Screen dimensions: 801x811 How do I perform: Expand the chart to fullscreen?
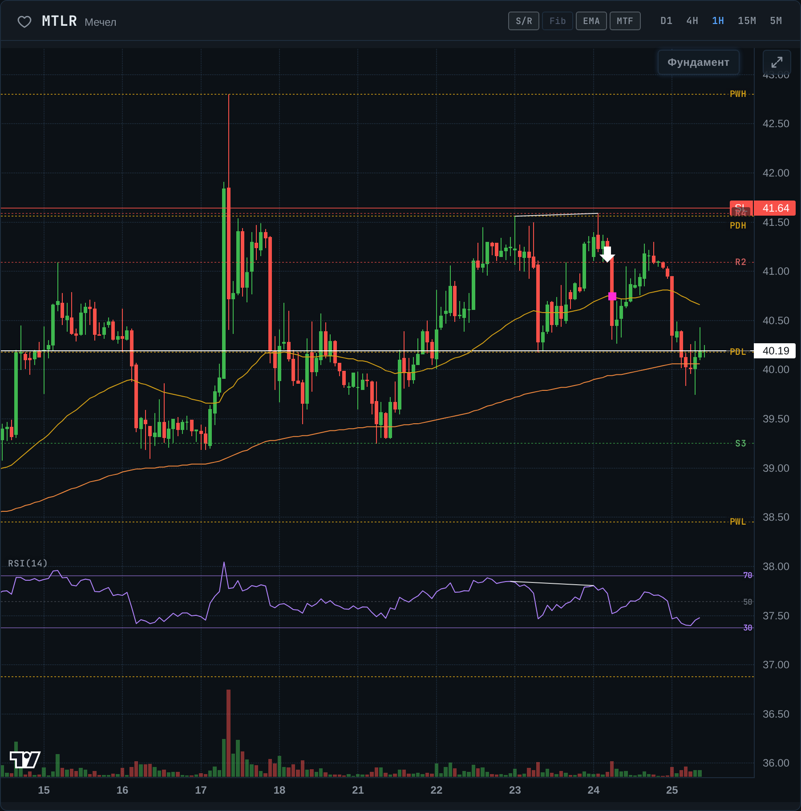tap(777, 62)
